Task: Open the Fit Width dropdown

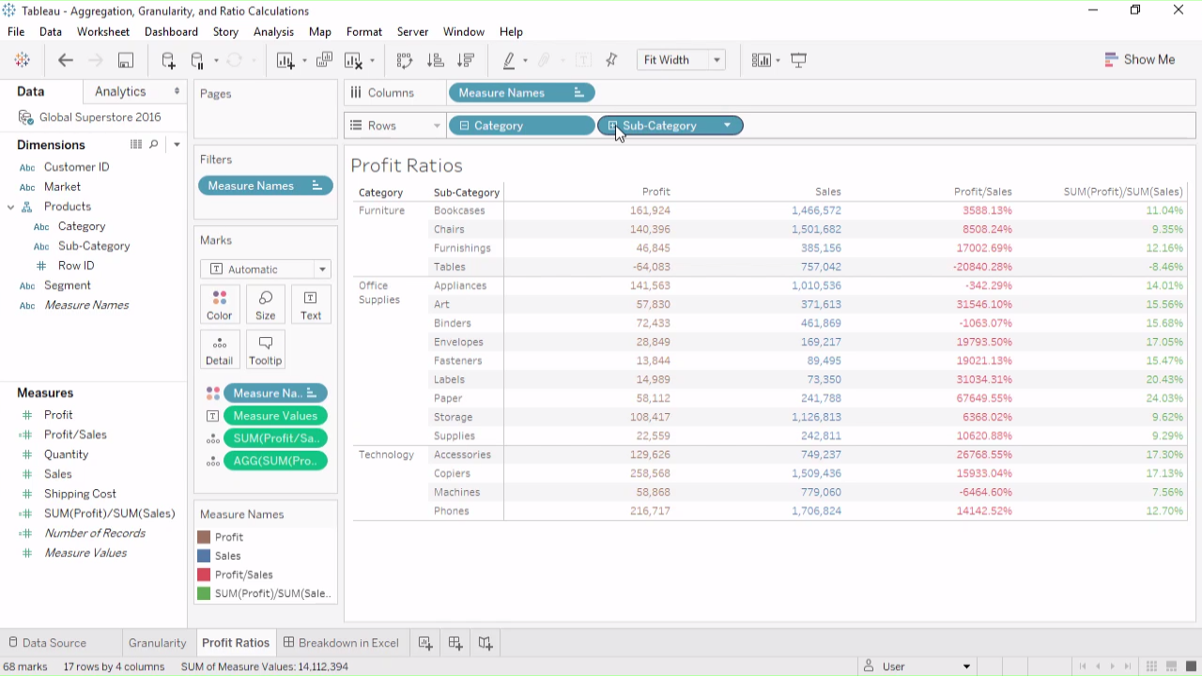Action: [682, 60]
